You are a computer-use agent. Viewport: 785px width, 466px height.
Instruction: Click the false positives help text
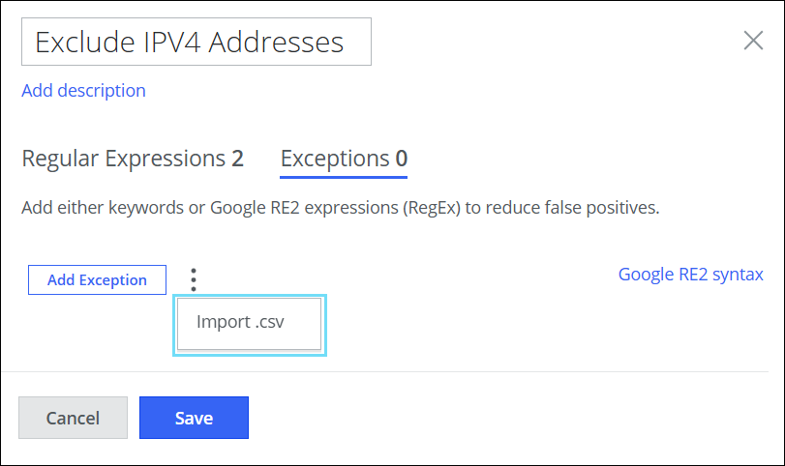[340, 208]
